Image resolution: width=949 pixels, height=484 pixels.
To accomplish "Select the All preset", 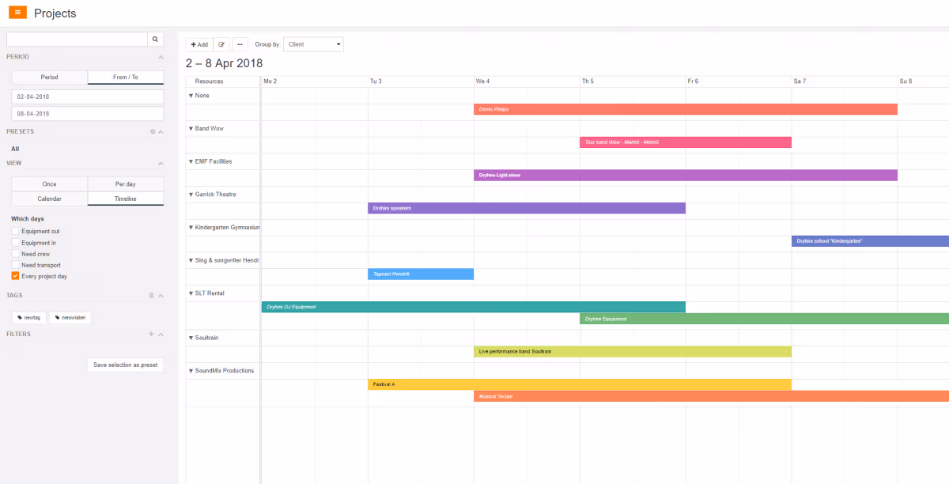I will (x=15, y=149).
